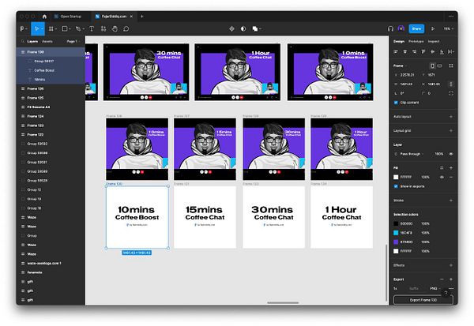Switch to the Prototype tab

[416, 41]
